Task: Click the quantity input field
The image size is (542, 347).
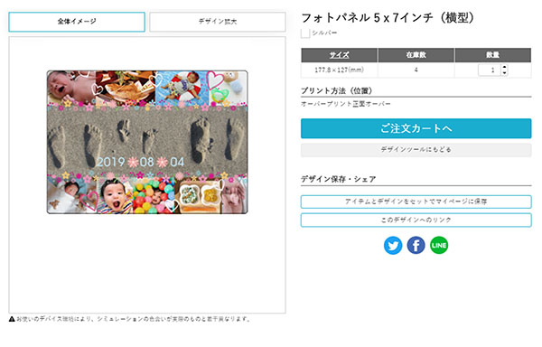Action: (x=489, y=70)
